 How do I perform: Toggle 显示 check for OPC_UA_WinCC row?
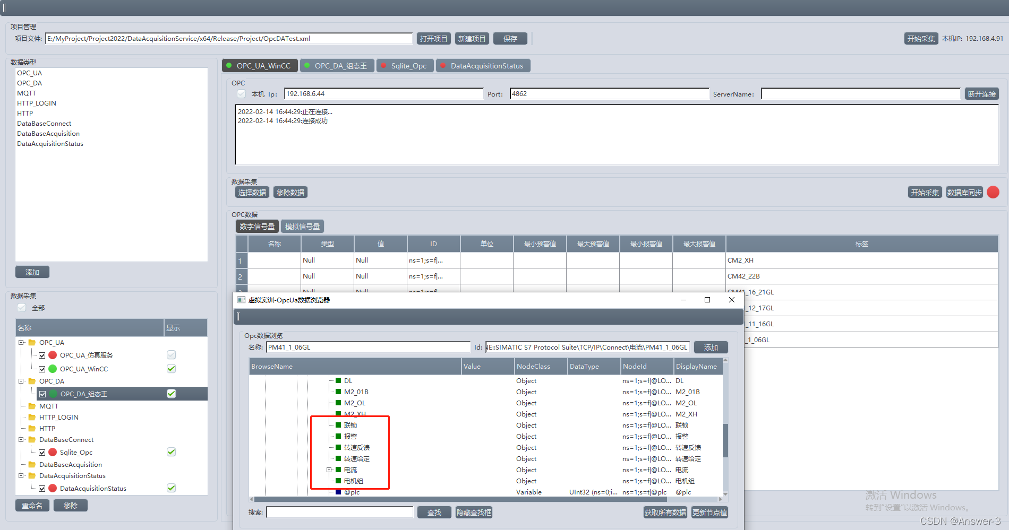point(172,369)
